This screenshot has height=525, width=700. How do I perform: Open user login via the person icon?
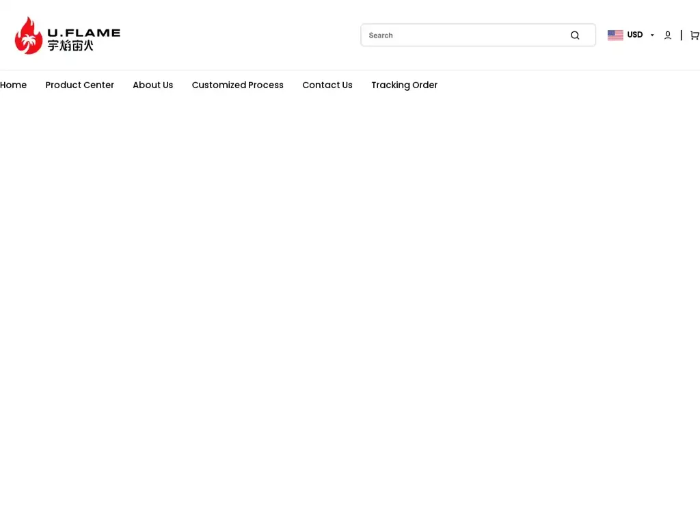pyautogui.click(x=667, y=35)
